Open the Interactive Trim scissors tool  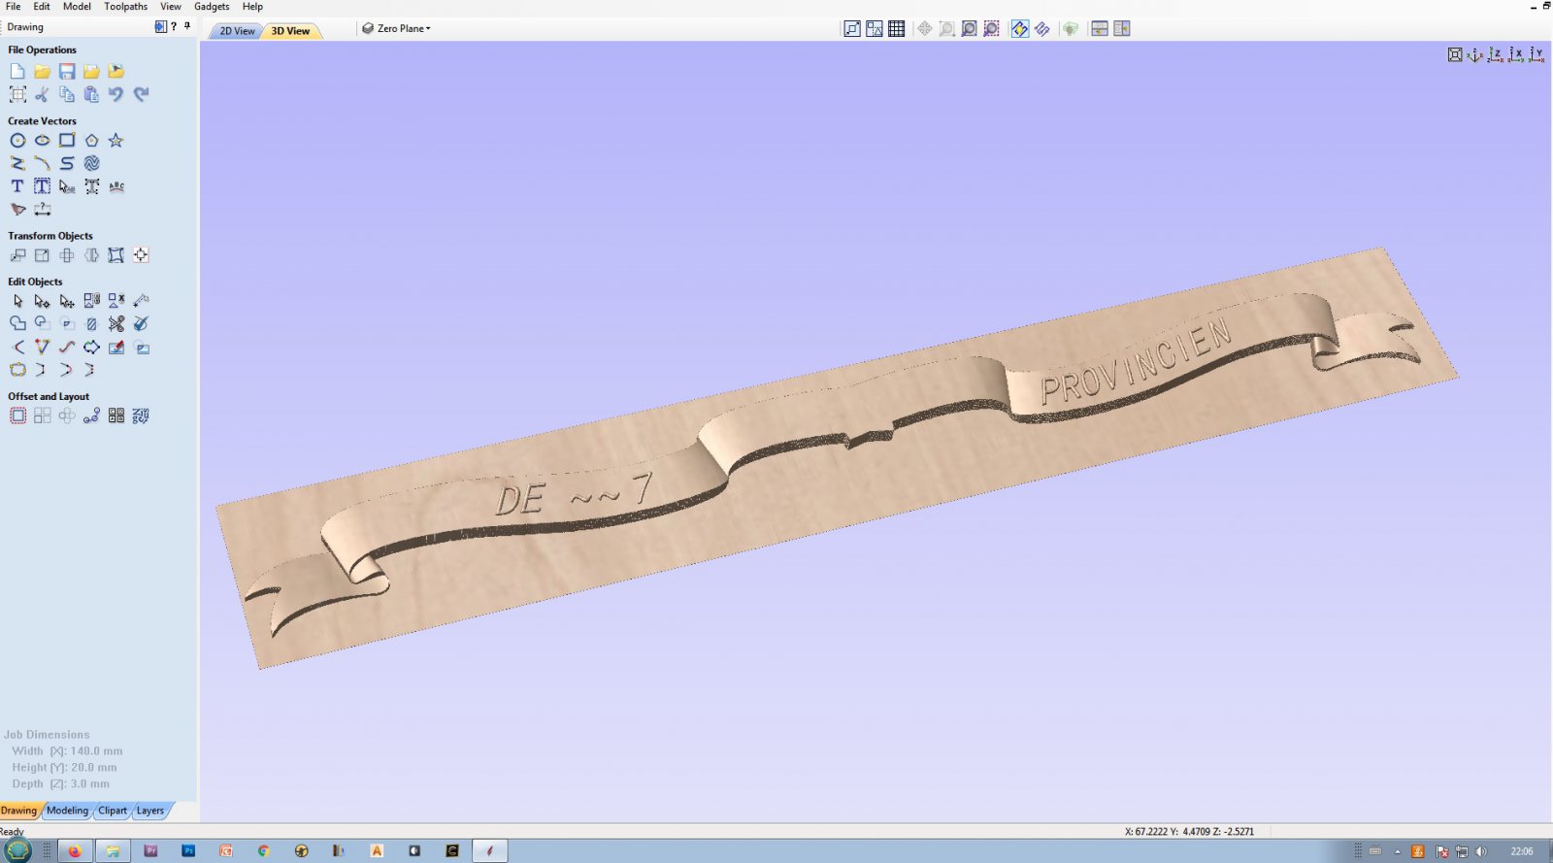pyautogui.click(x=116, y=323)
